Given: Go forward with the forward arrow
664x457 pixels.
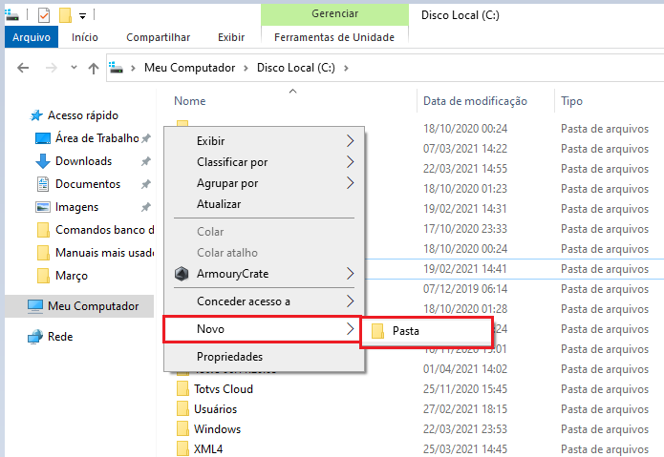Looking at the screenshot, I should 52,68.
